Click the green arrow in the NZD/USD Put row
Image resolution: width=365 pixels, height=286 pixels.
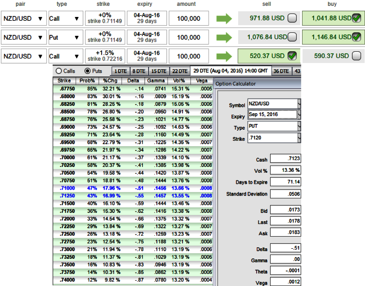224,37
